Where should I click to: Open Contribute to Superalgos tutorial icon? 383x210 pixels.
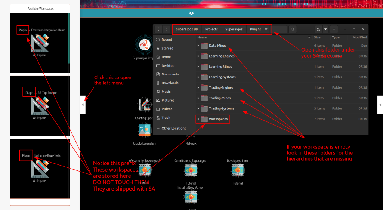tap(191, 170)
